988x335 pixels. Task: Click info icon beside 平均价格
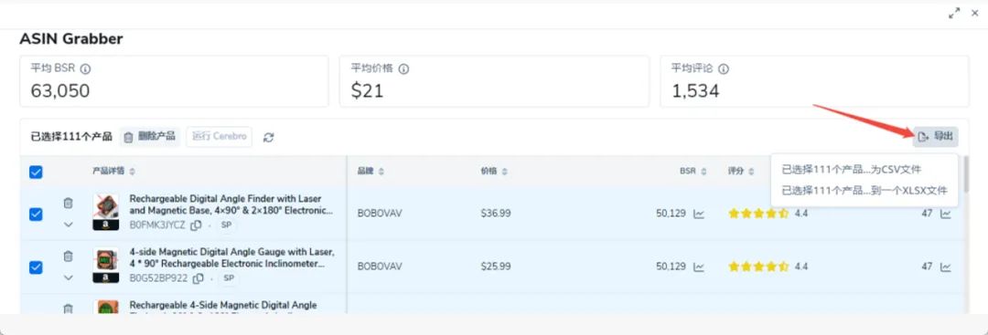point(404,68)
